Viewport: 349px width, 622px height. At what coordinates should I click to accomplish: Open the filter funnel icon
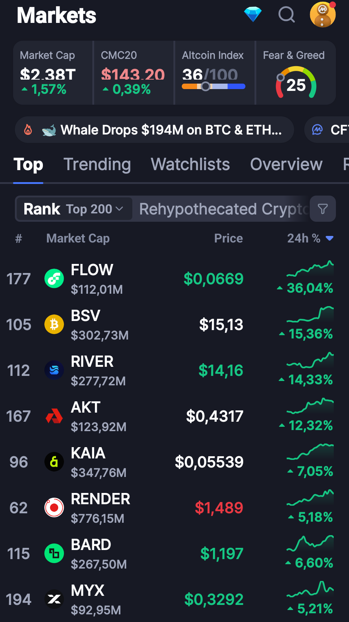[322, 209]
